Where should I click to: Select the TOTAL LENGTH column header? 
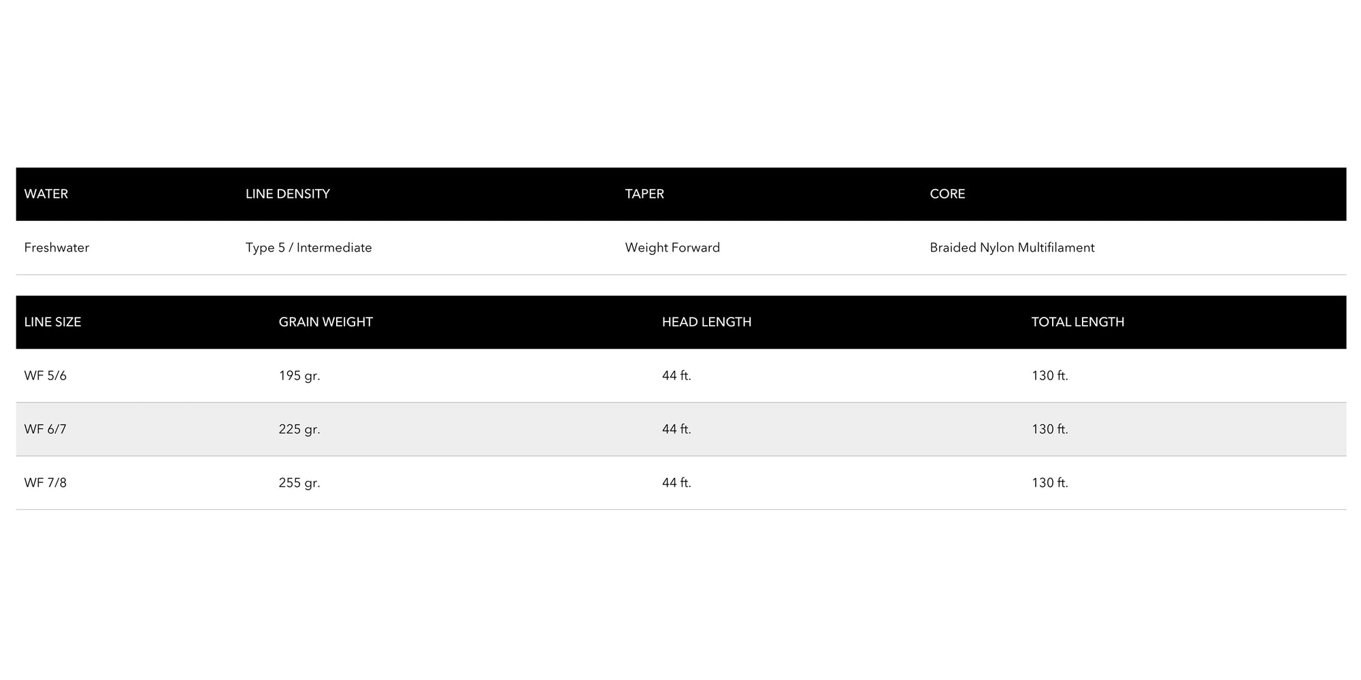click(x=1077, y=322)
